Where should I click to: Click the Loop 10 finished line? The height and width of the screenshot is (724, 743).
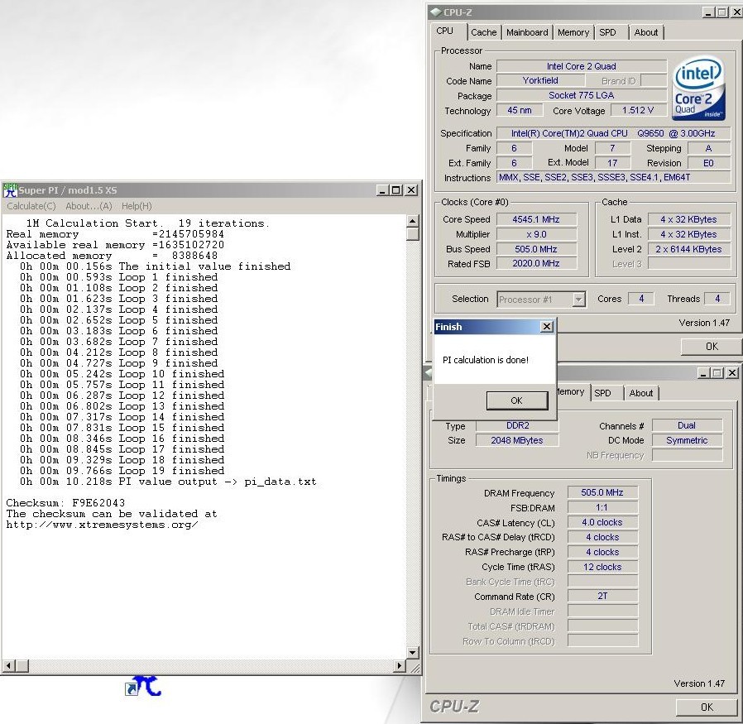(x=122, y=374)
